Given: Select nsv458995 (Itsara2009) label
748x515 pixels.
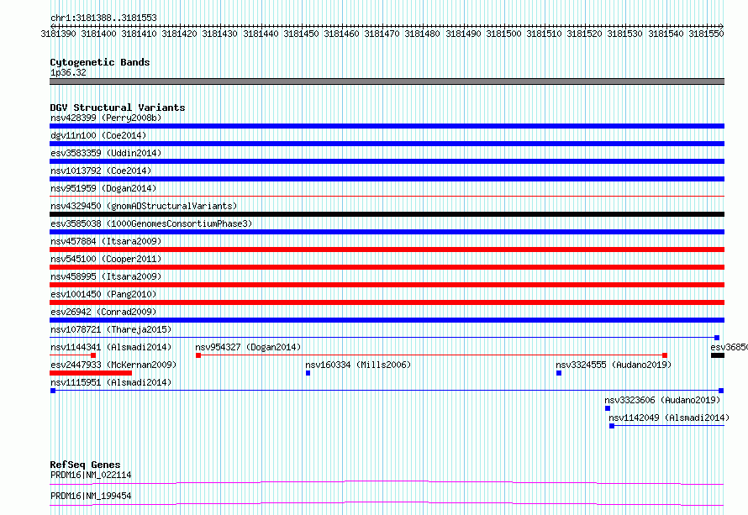Looking at the screenshot, I should coord(106,276).
